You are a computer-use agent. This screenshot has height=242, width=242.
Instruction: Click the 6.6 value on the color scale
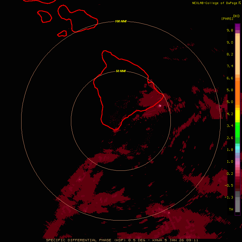230,78
